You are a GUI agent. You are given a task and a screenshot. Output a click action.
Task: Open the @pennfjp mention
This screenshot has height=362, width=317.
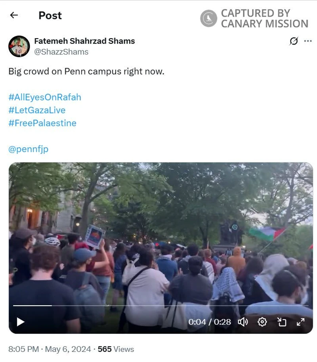pyautogui.click(x=29, y=149)
